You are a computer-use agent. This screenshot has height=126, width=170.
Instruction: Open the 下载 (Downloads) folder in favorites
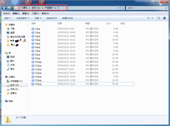pos(12,29)
